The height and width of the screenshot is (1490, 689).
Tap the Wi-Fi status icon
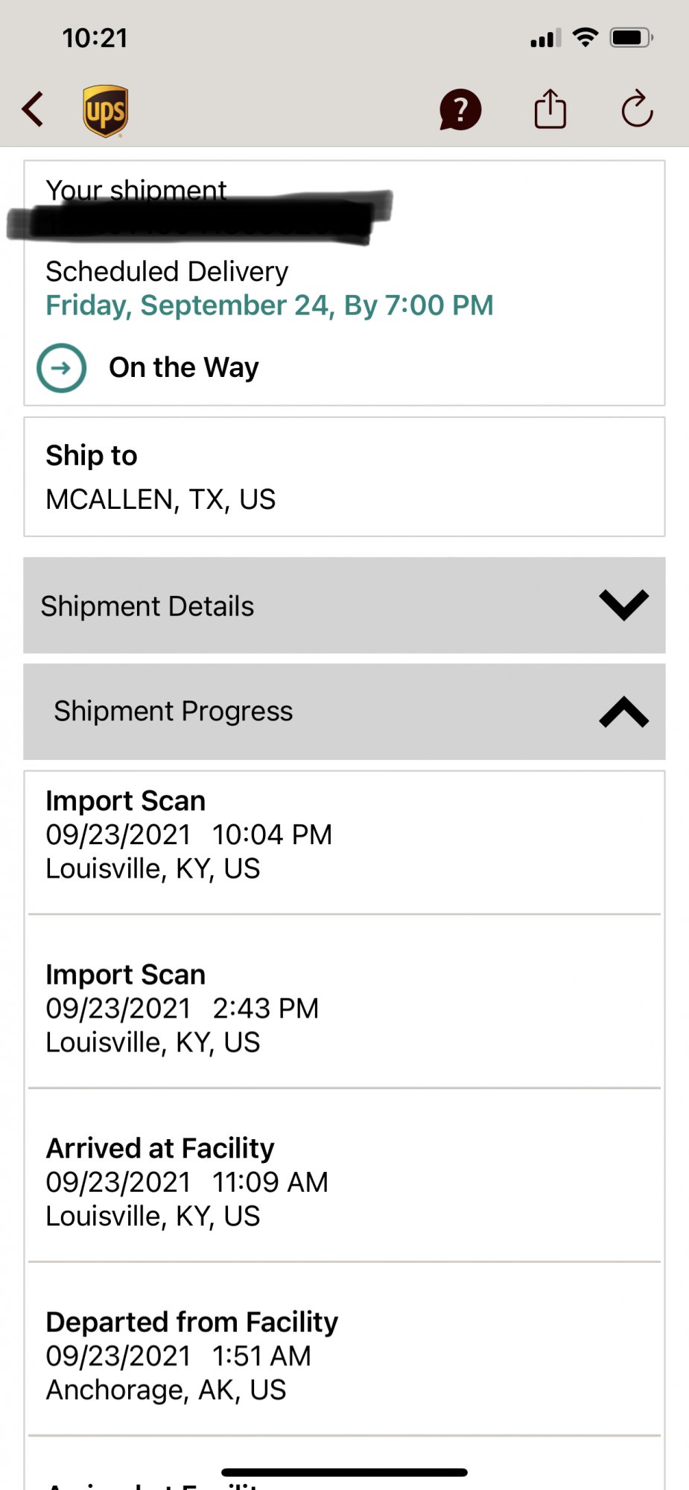[585, 37]
